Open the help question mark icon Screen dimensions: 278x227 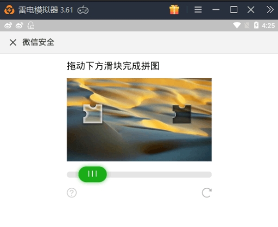72,193
